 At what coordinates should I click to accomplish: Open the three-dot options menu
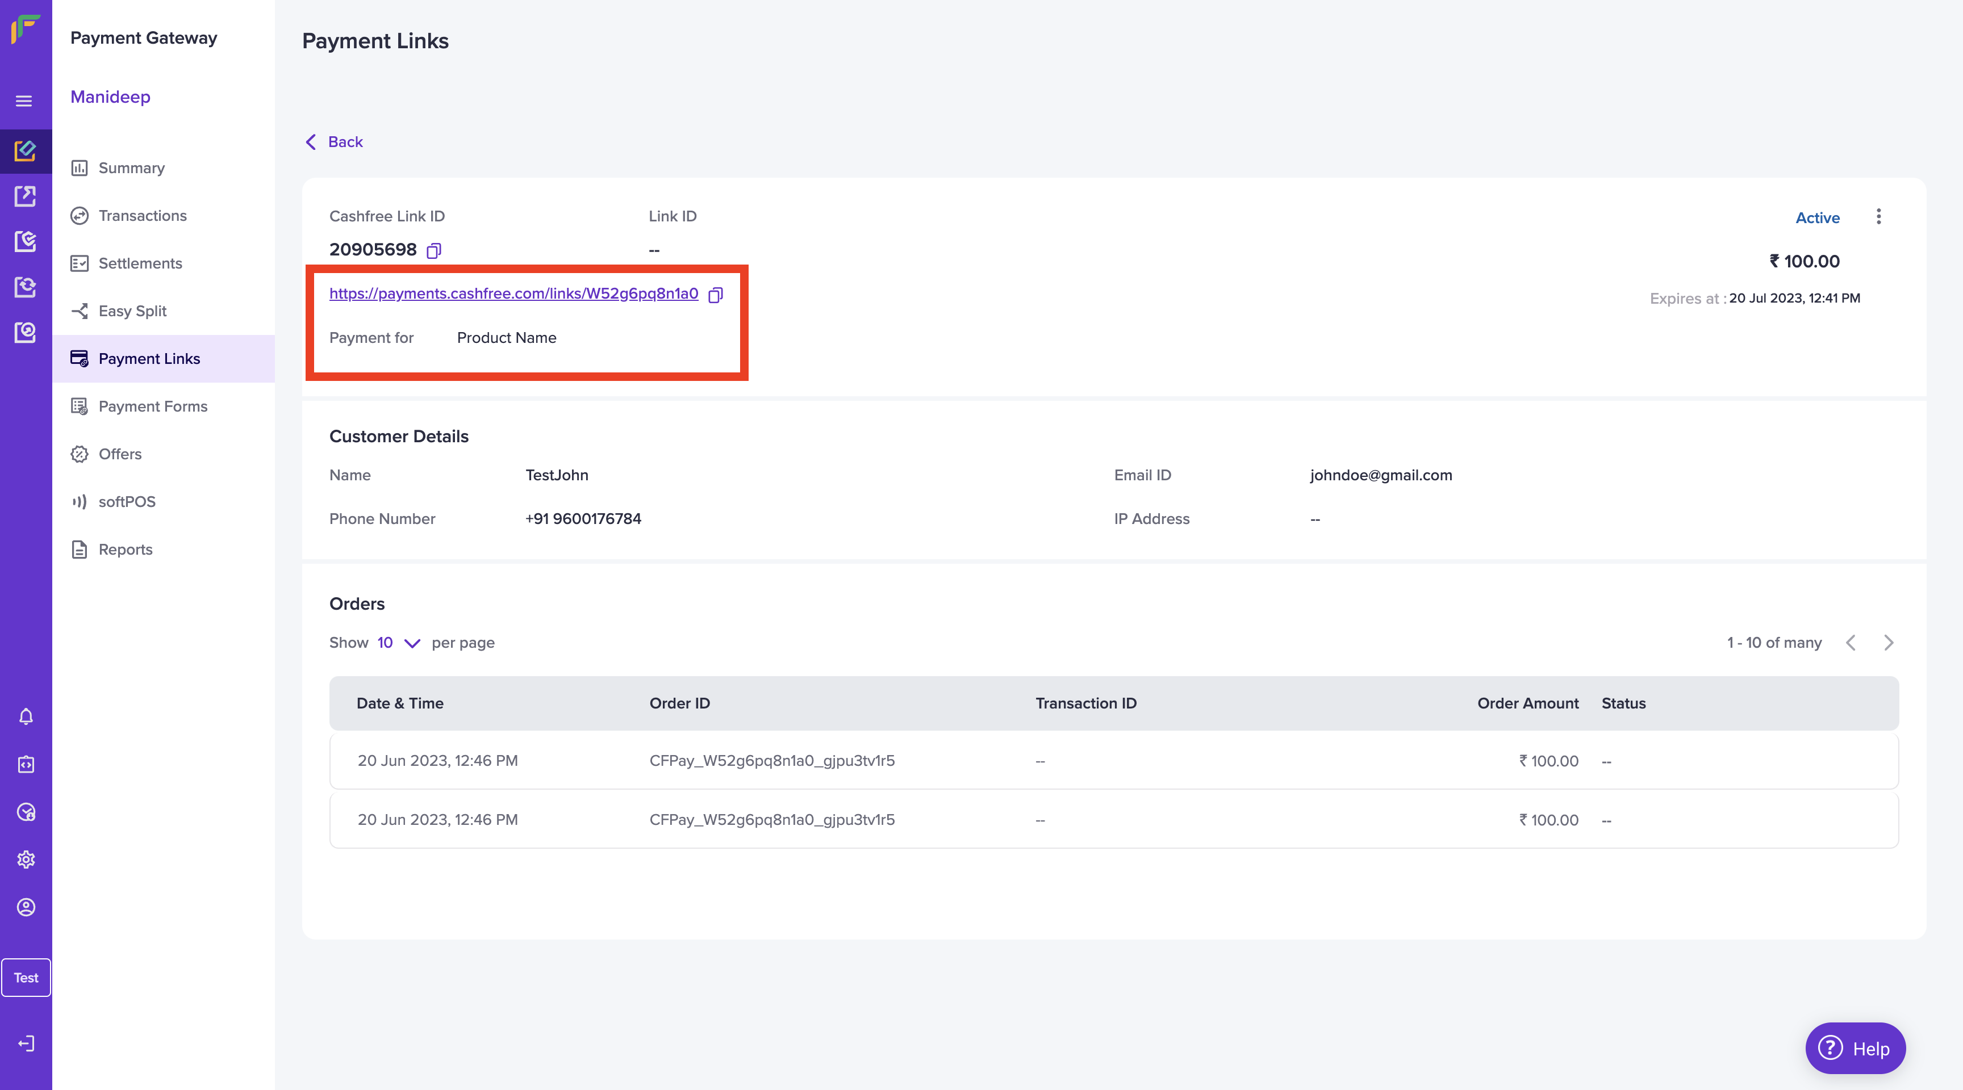pyautogui.click(x=1878, y=217)
